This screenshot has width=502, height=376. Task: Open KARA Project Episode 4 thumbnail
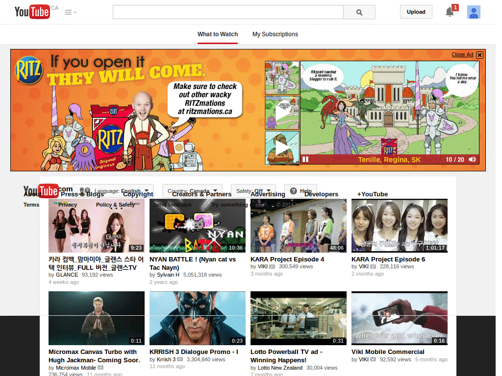[299, 226]
